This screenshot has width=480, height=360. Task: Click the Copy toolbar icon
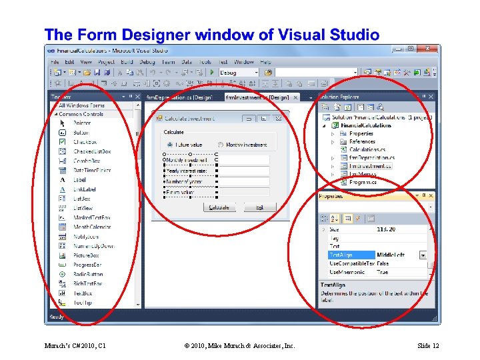(130, 73)
